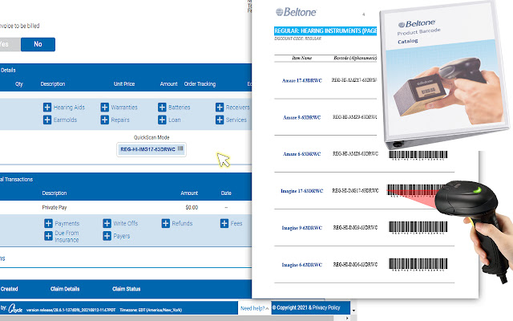Click Imagine 6-63DRWC item name in catalog
This screenshot has width=513, height=321.
[x=302, y=265]
